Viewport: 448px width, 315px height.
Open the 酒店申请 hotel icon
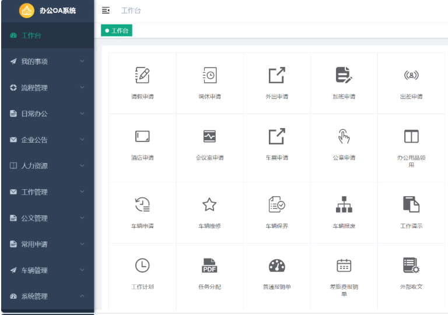click(142, 136)
